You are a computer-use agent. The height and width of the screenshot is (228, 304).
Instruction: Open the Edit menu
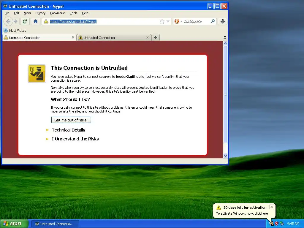17,13
